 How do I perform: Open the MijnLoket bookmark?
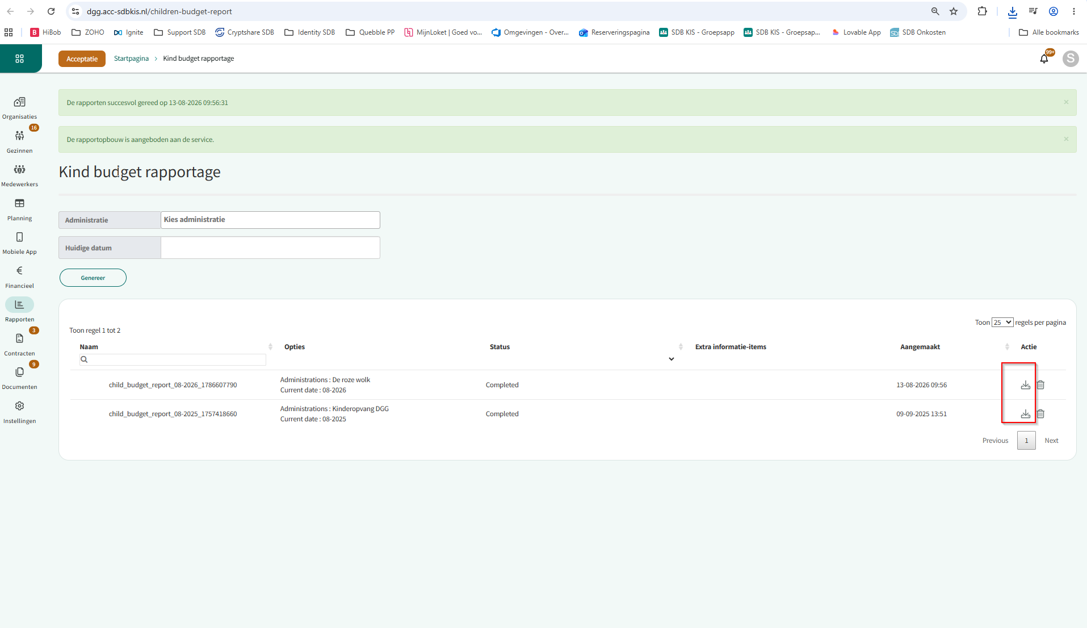coord(443,32)
